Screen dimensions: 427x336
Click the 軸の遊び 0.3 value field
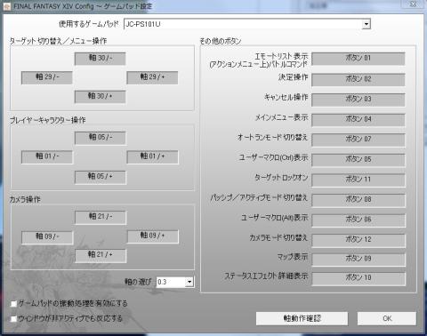171,282
